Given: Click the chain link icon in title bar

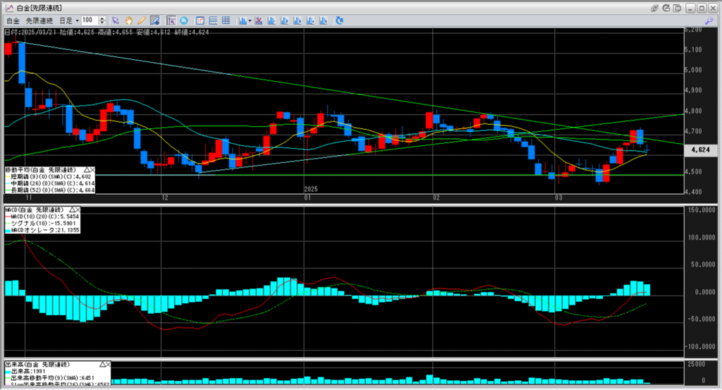Looking at the screenshot, I should pos(655,7).
